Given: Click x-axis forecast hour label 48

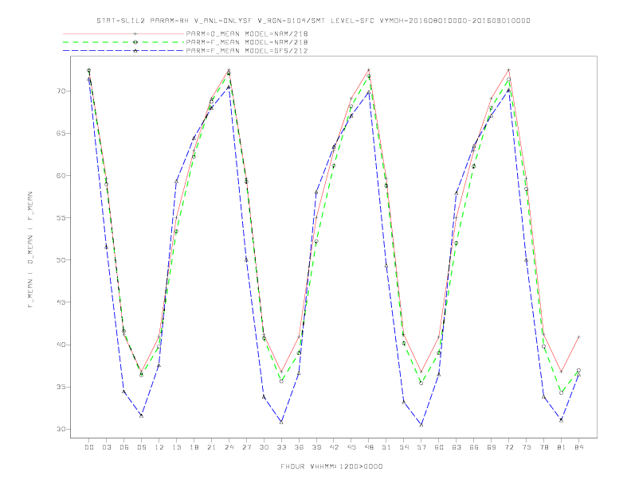Looking at the screenshot, I should (369, 447).
